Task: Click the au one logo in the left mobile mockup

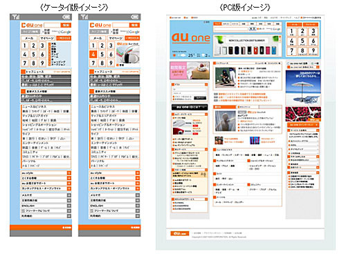Action: click(32, 25)
